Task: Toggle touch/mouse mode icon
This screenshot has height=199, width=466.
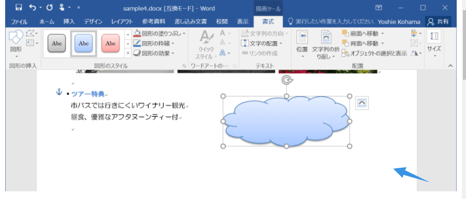Action: (62, 8)
